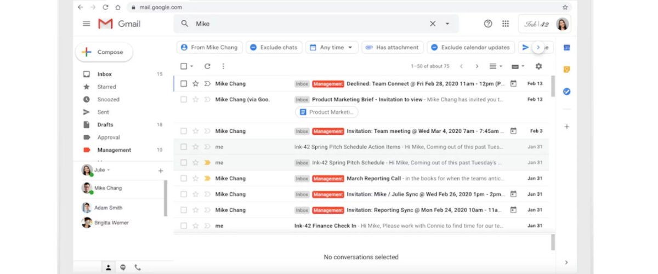Toggle the Has attachment chip
The height and width of the screenshot is (274, 658).
[392, 47]
